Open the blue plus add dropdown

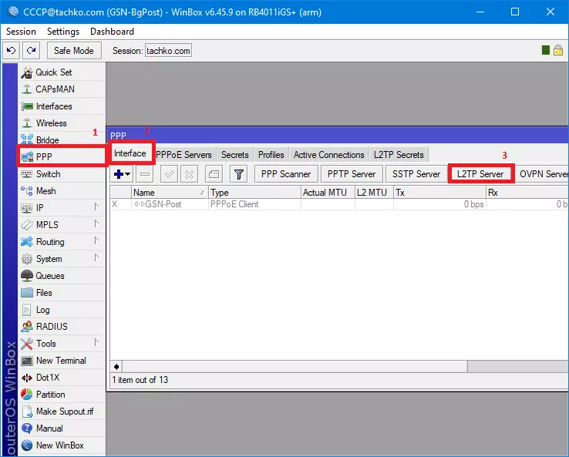pyautogui.click(x=122, y=174)
